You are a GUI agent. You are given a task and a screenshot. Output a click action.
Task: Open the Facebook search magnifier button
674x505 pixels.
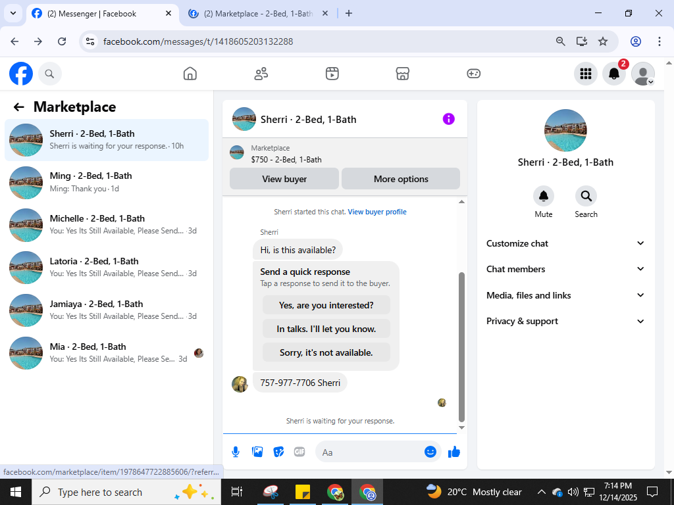50,74
